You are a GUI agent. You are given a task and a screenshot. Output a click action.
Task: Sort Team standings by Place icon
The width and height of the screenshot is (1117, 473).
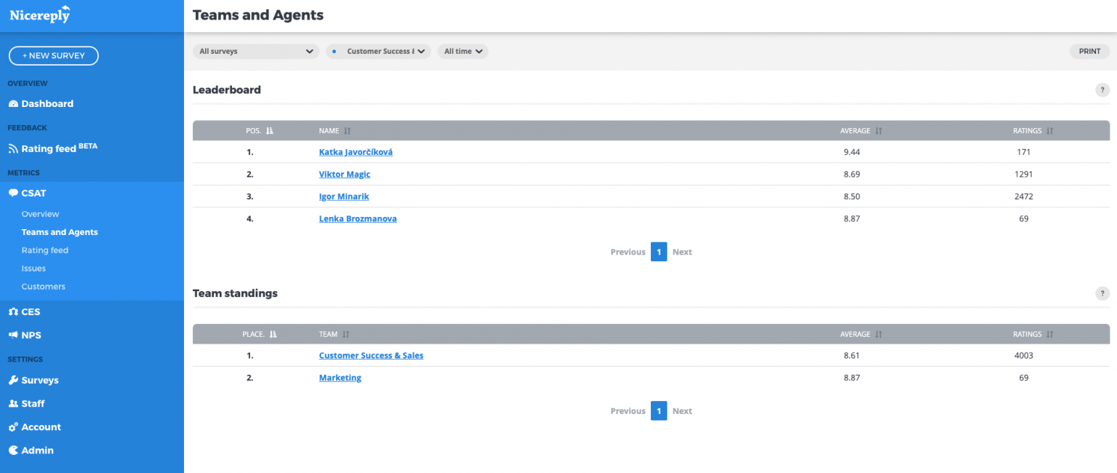coord(273,335)
